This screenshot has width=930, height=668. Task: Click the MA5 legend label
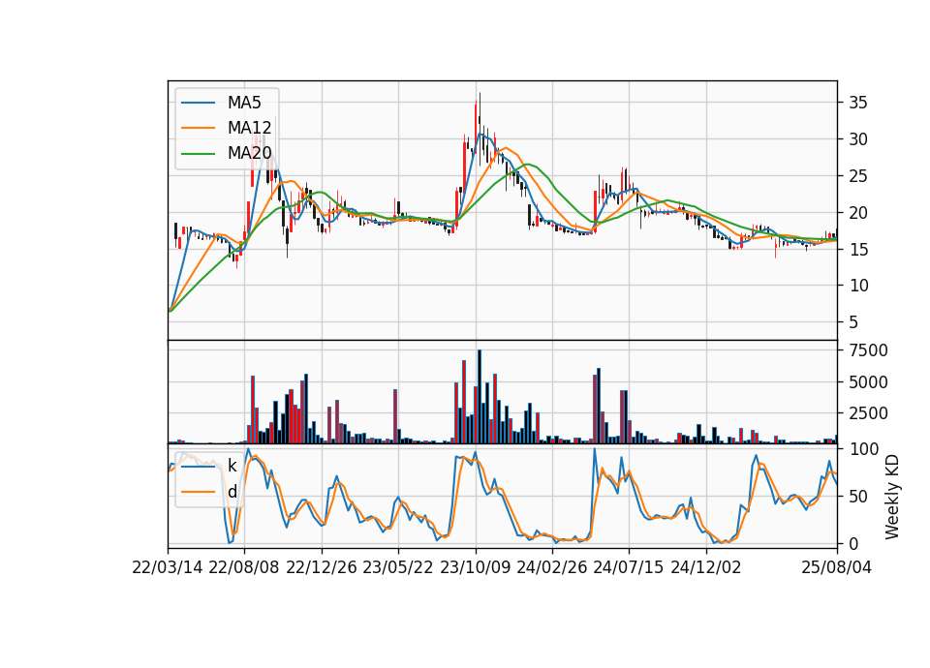click(244, 103)
